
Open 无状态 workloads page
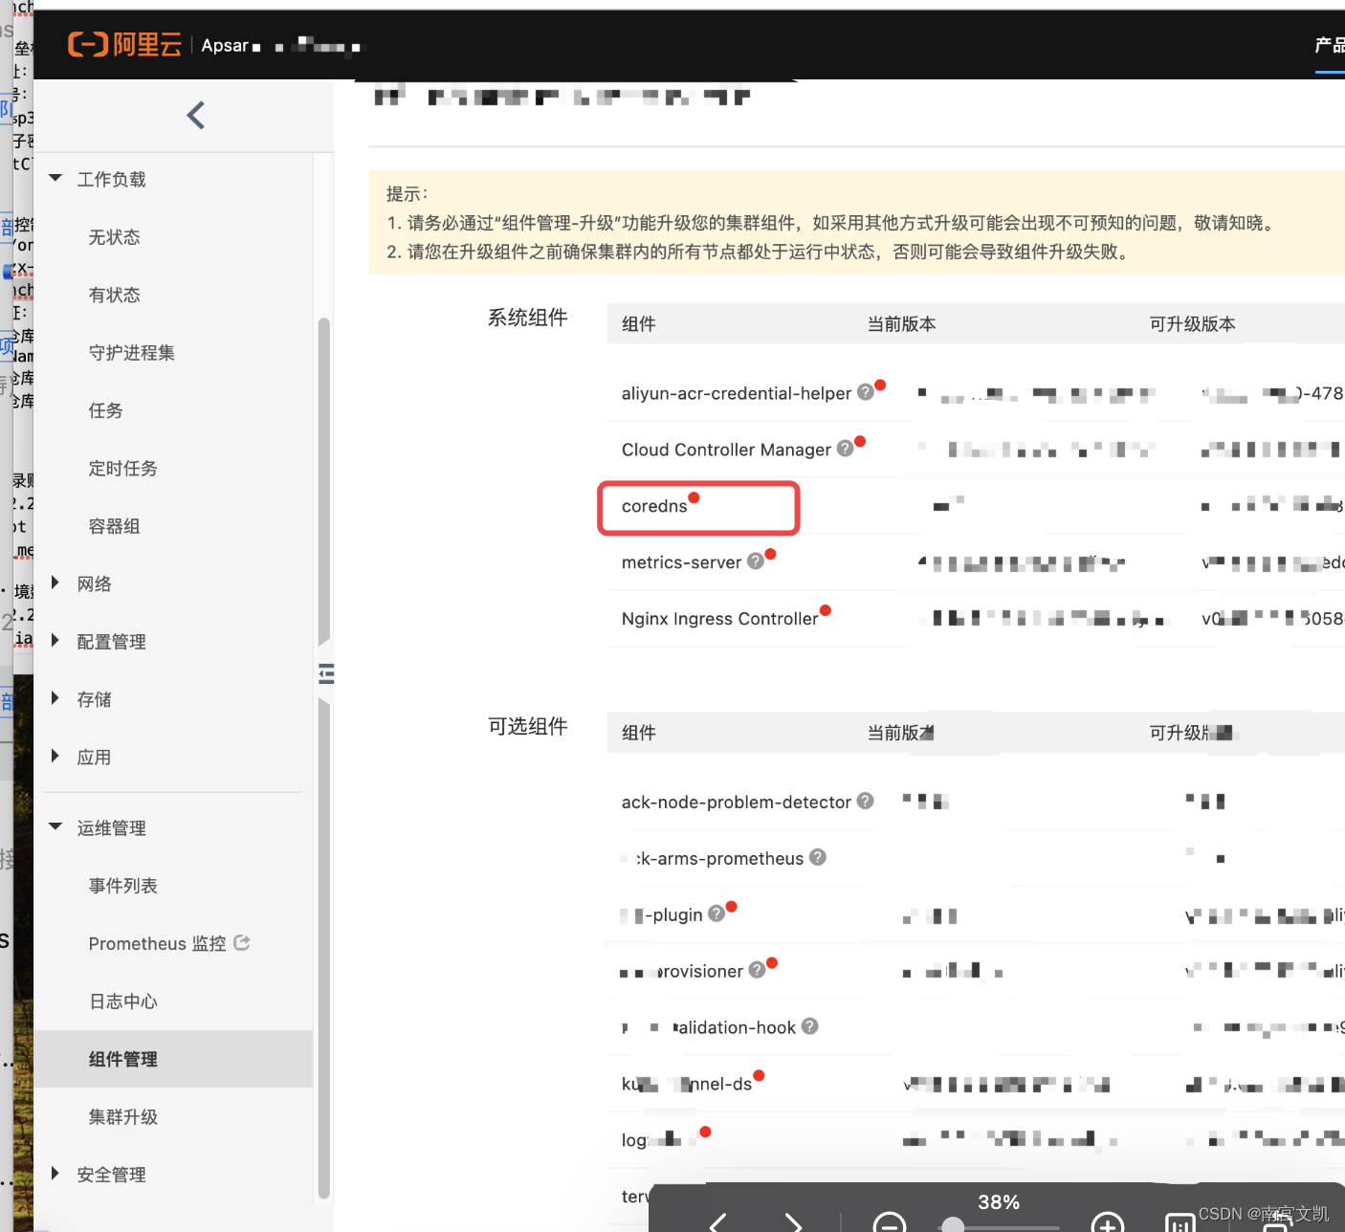point(115,237)
